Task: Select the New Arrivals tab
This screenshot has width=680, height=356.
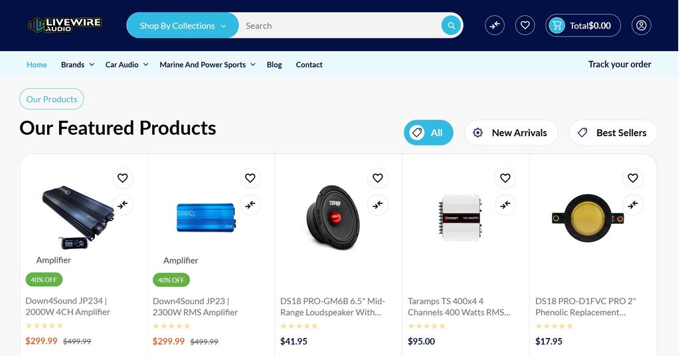Action: pyautogui.click(x=511, y=133)
